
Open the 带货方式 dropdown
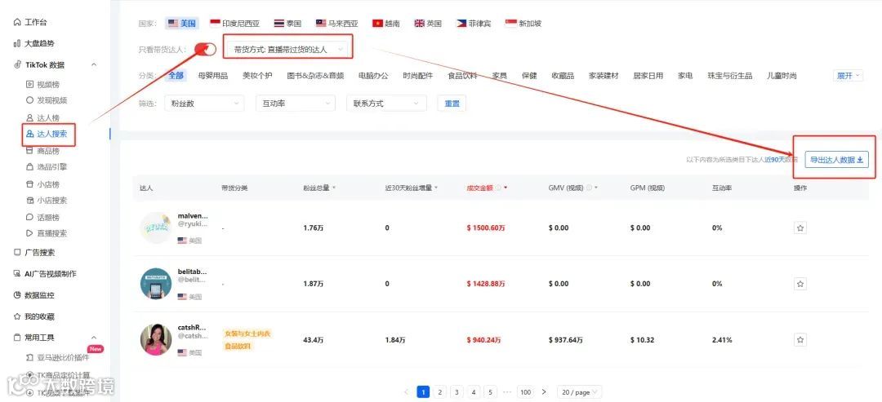pyautogui.click(x=288, y=50)
